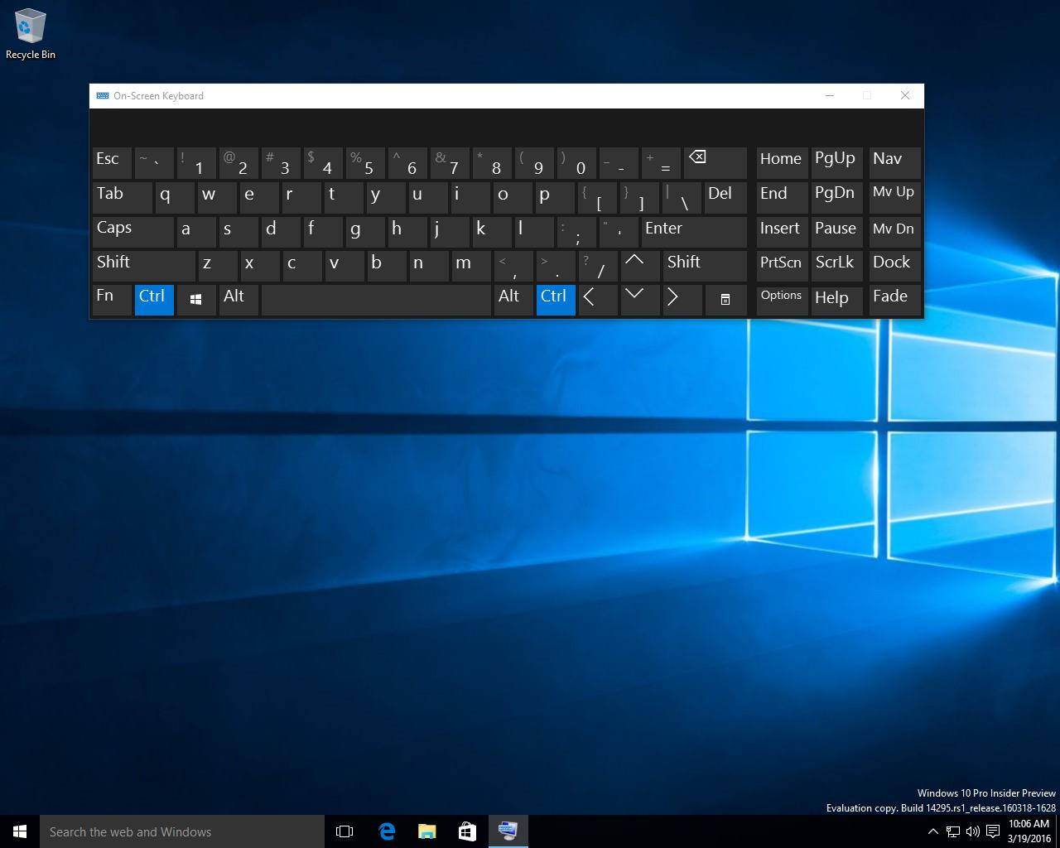1060x848 pixels.
Task: Open Action Center notifications icon
Action: pyautogui.click(x=993, y=831)
